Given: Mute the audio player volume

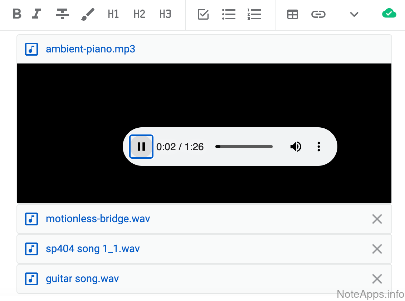Looking at the screenshot, I should pyautogui.click(x=296, y=147).
